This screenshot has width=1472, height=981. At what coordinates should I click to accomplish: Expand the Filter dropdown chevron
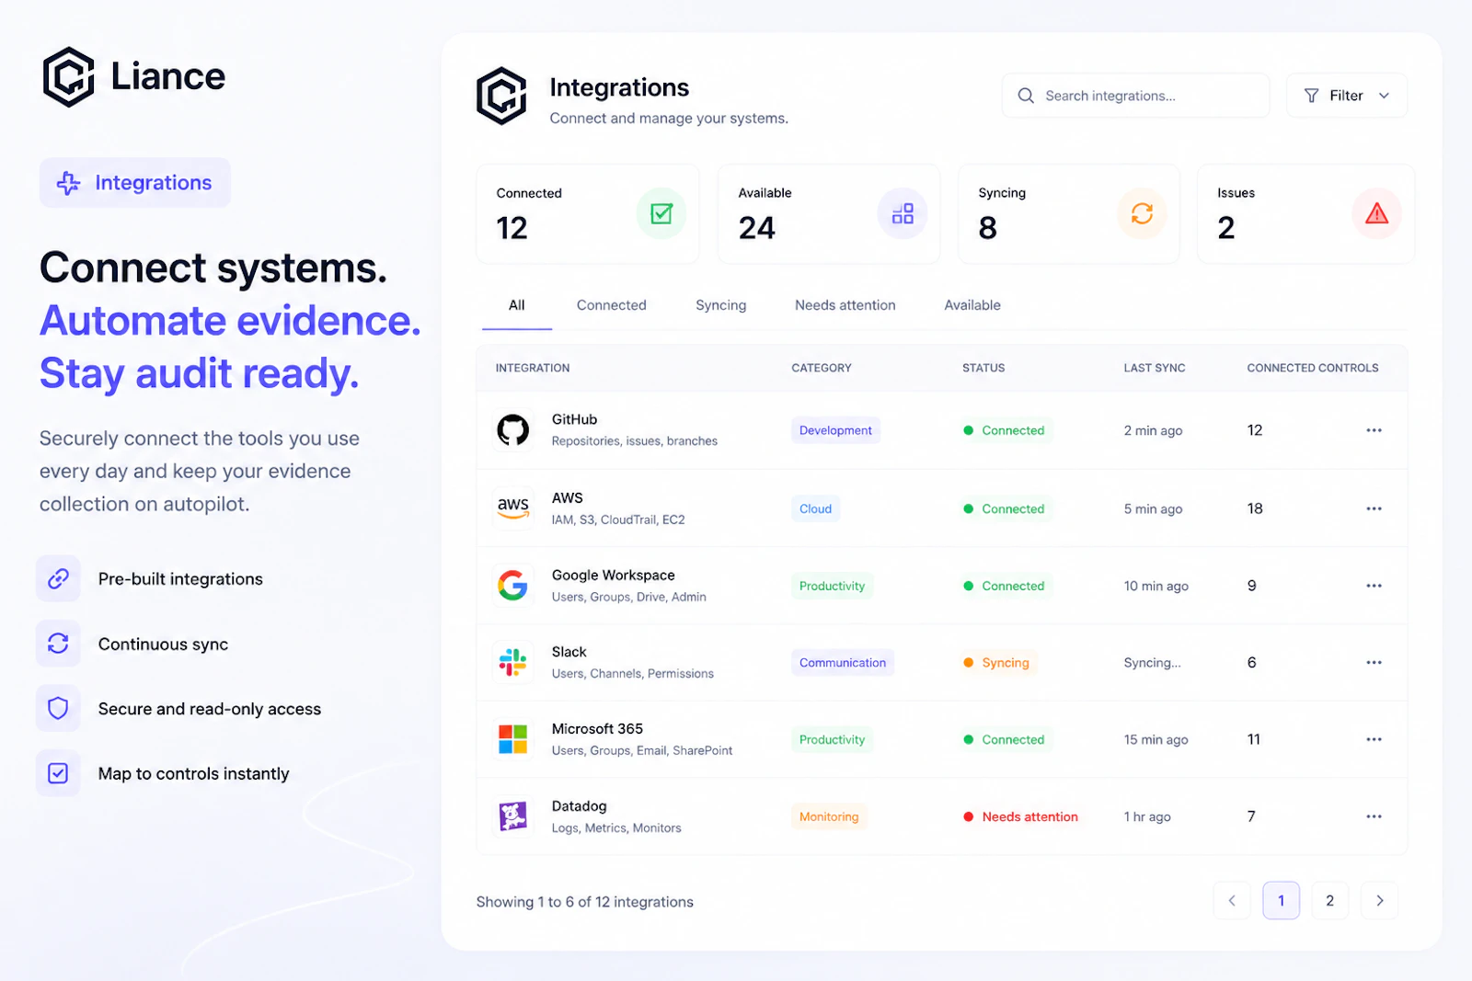click(x=1384, y=96)
